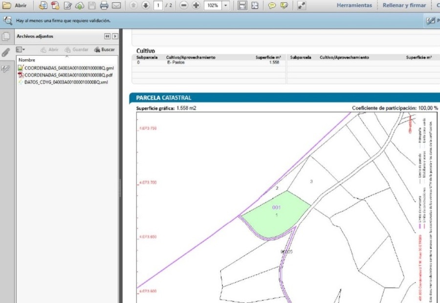The image size is (440, 303).
Task: Add a sticky note comment
Action: click(272, 5)
